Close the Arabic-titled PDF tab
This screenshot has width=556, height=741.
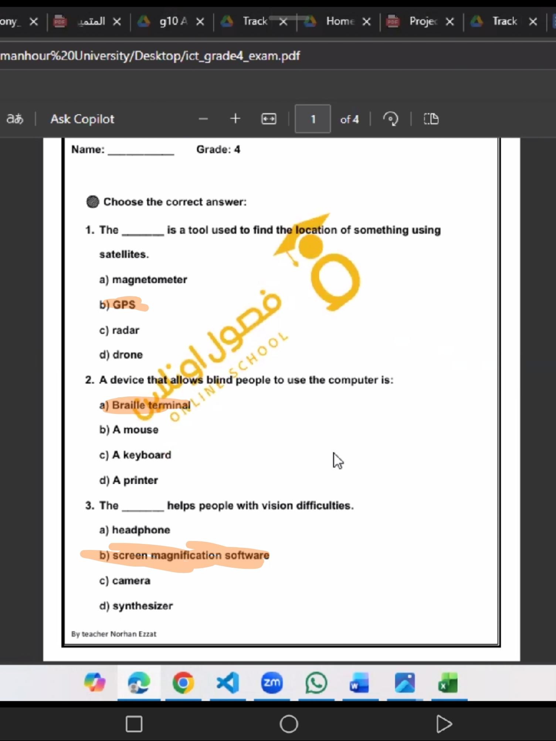point(117,22)
